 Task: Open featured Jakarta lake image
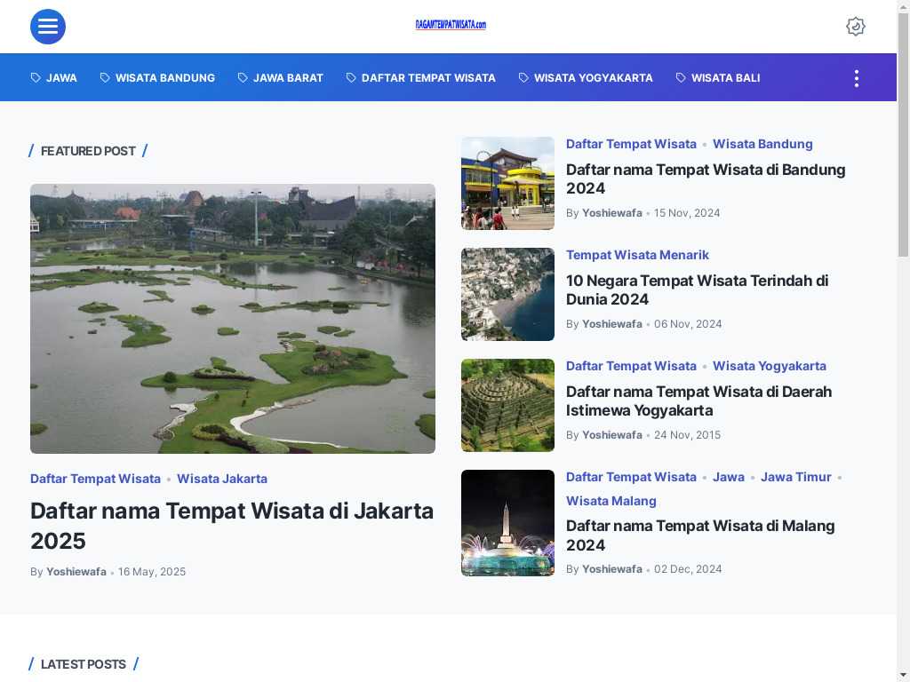[x=233, y=319]
